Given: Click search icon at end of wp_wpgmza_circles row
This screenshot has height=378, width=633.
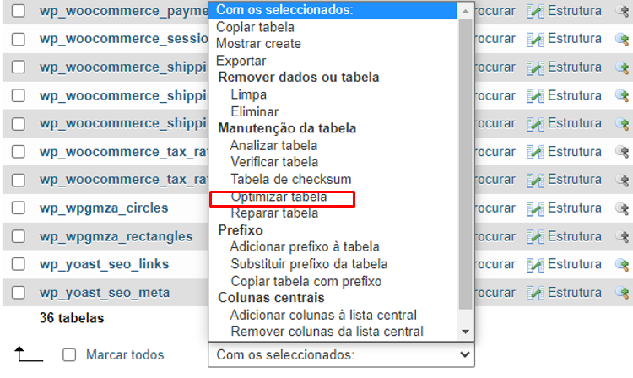Looking at the screenshot, I should tap(623, 208).
